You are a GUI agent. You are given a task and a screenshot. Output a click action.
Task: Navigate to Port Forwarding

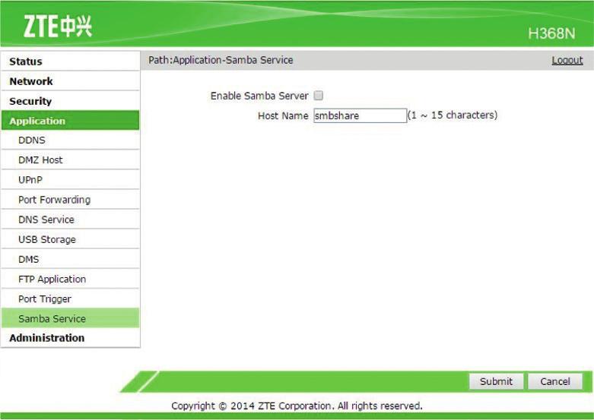click(x=71, y=200)
